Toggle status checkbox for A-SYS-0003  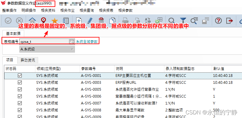pos(20,83)
